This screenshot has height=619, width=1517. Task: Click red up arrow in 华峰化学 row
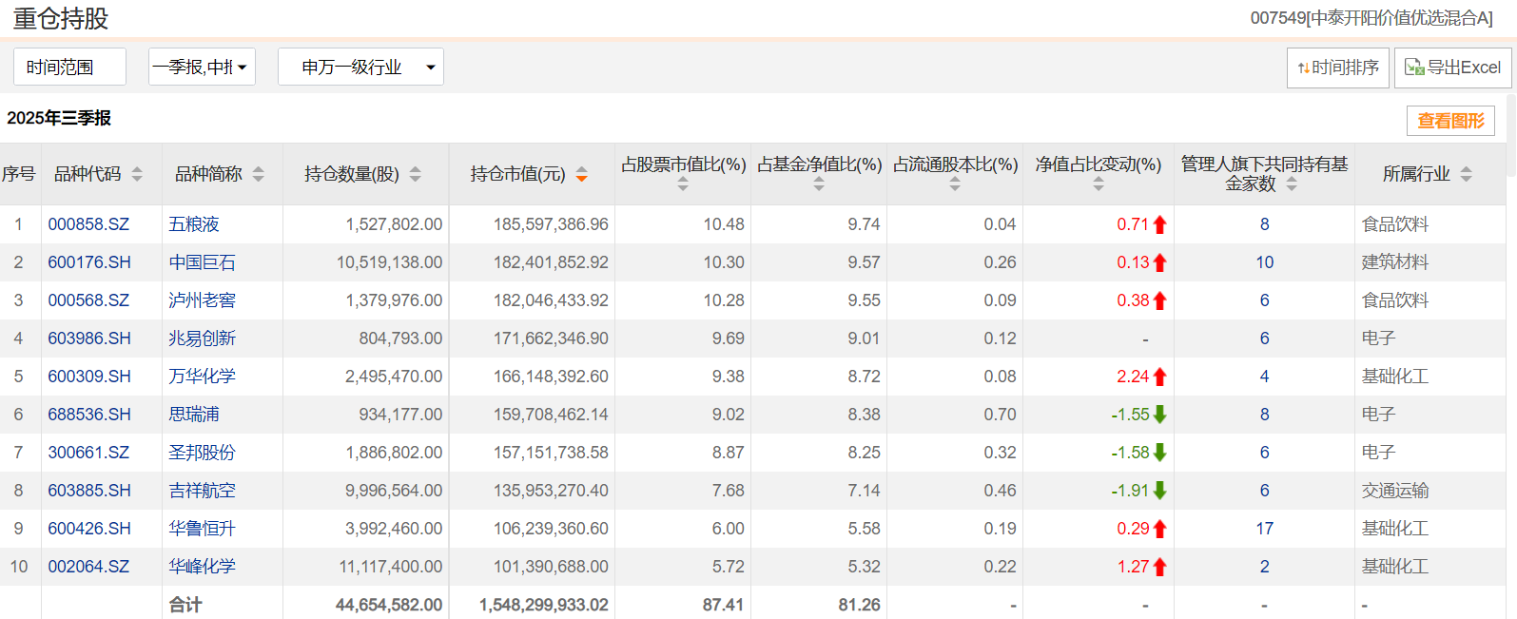1159,567
